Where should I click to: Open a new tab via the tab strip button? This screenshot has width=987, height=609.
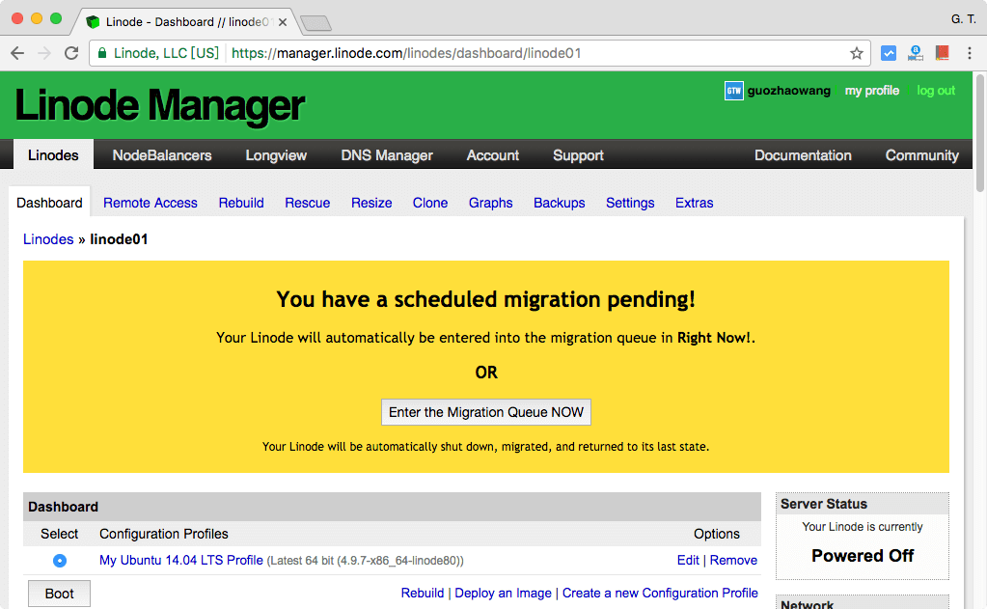pos(315,22)
